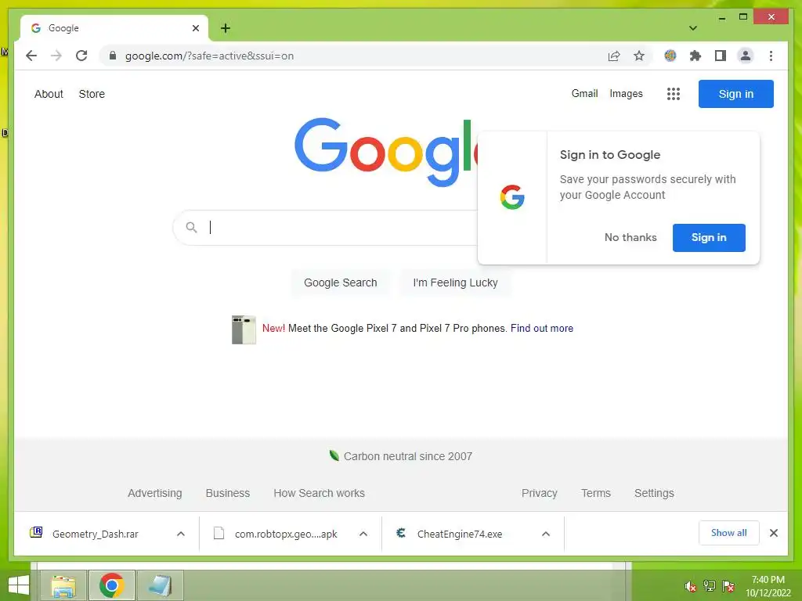Open the Action Center flag icon
Viewport: 802px width, 601px height.
728,586
